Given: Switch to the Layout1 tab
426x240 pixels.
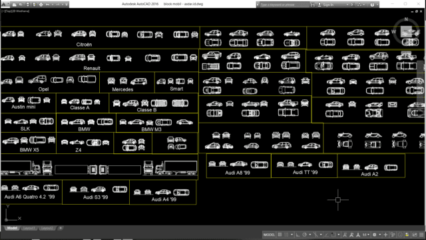Looking at the screenshot, I should pyautogui.click(x=29, y=228).
